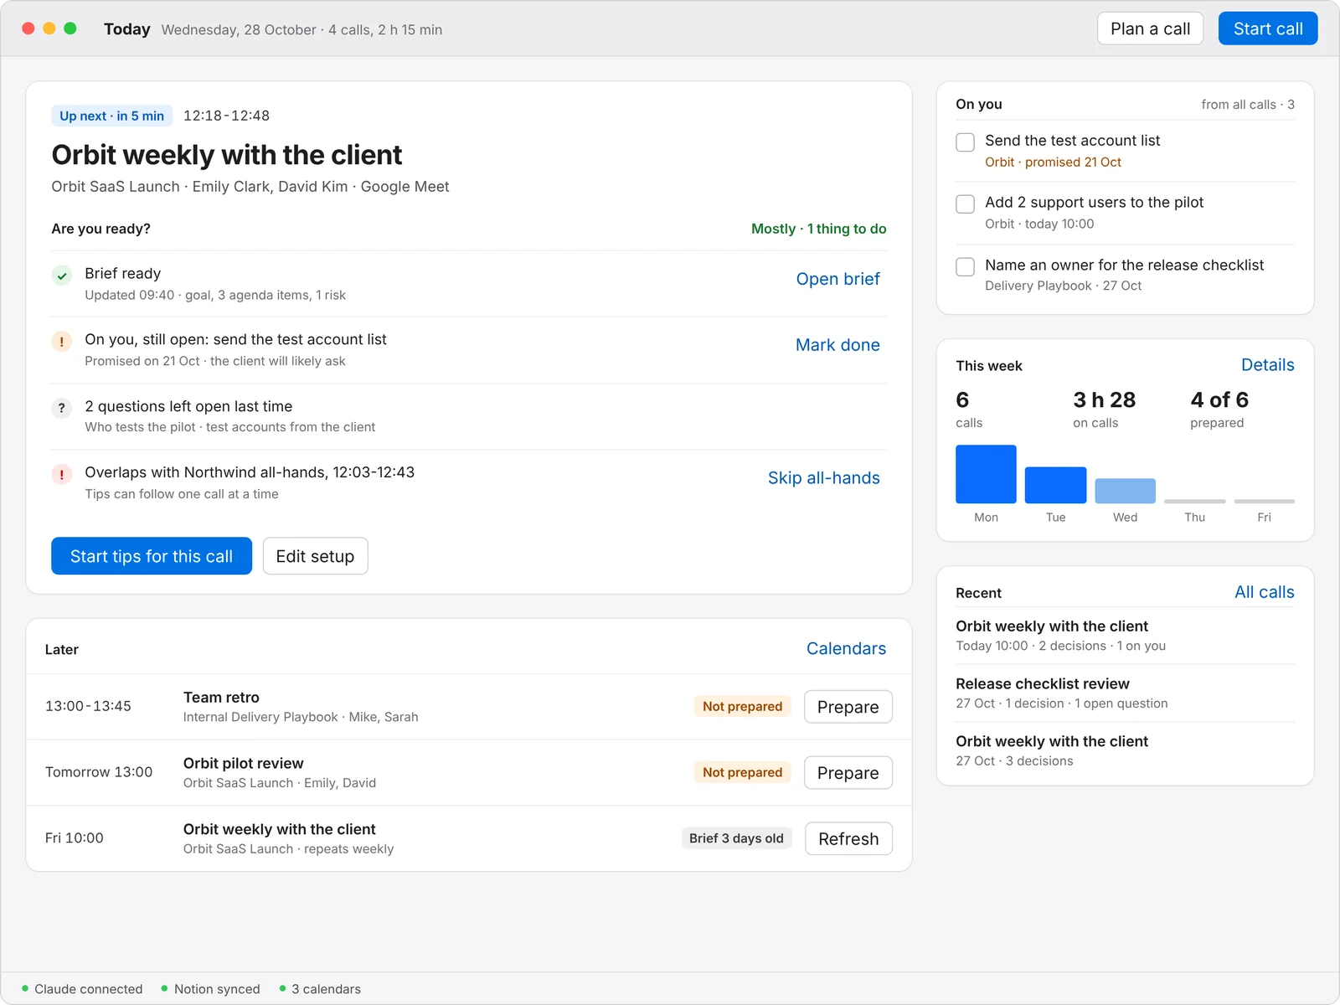Open Release checklist review in Recent
The image size is (1340, 1005).
coord(1125,693)
